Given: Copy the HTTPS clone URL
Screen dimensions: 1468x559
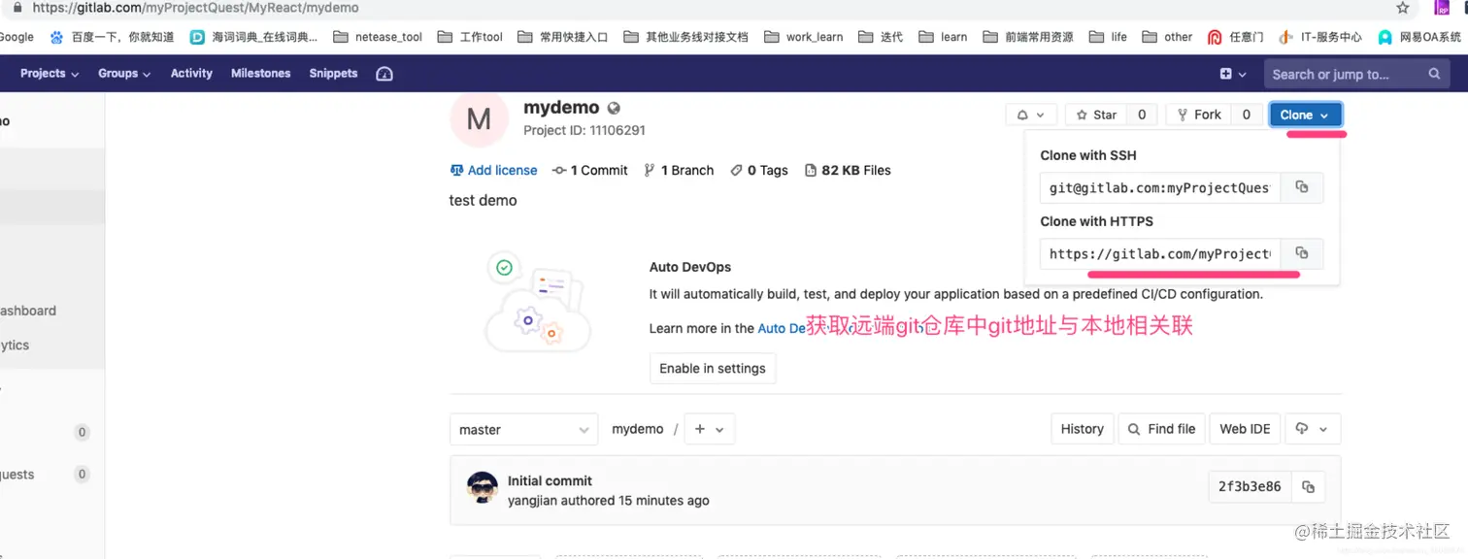Looking at the screenshot, I should [1302, 253].
